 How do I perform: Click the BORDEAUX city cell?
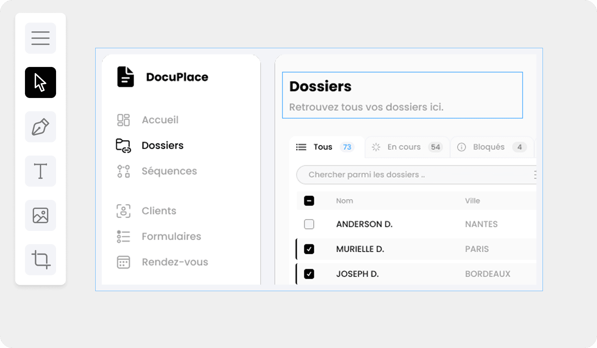click(488, 274)
